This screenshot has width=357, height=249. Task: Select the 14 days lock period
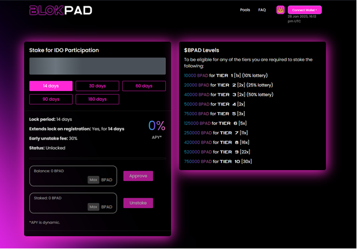(x=51, y=86)
